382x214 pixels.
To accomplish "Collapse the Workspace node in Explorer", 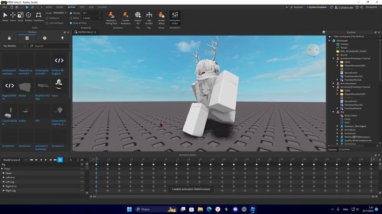I will click(x=330, y=40).
